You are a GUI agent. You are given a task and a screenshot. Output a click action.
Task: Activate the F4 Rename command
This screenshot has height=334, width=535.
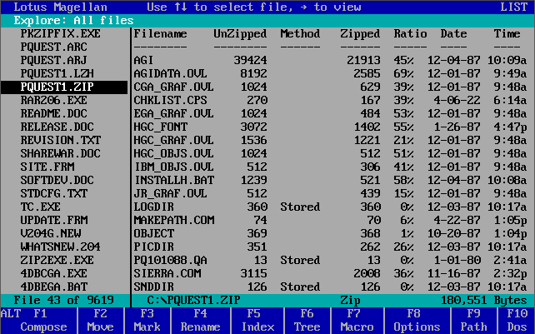(200, 321)
